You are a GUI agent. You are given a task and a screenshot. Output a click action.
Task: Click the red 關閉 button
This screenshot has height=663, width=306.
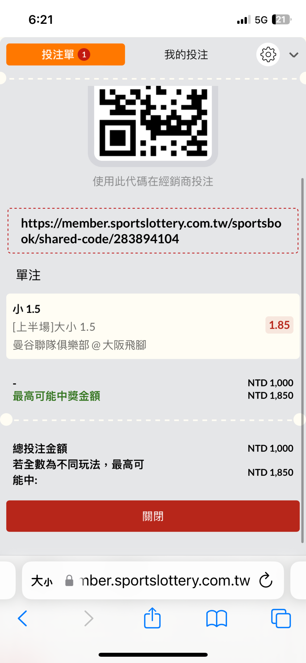153,516
